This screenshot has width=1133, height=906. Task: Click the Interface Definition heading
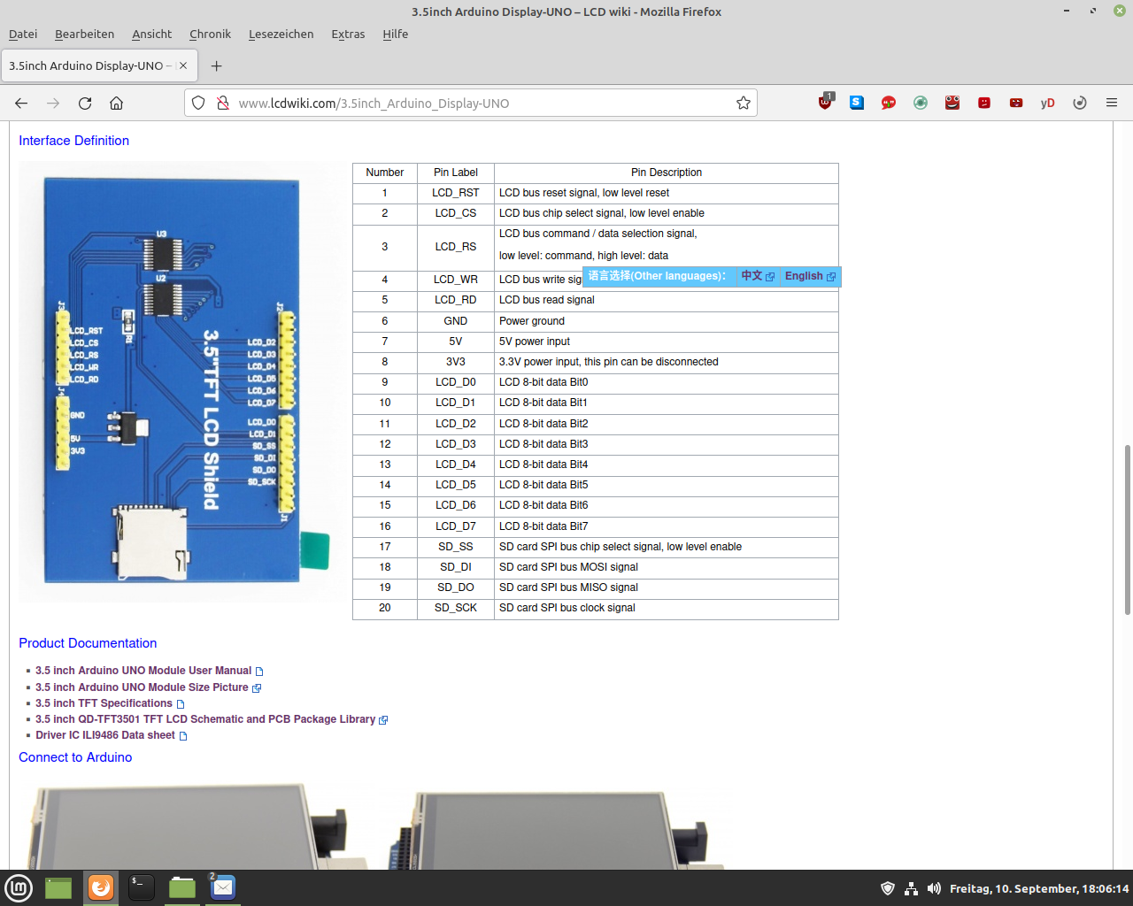pyautogui.click(x=73, y=141)
